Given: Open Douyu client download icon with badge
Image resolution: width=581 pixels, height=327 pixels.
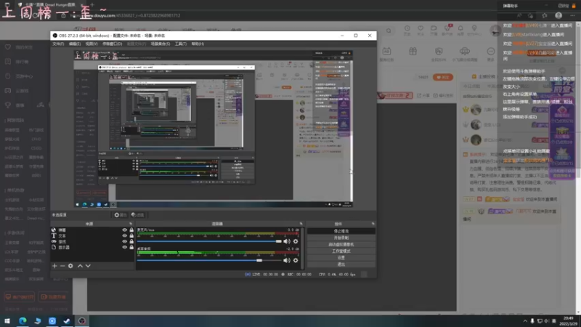Looking at the screenshot, I should [x=447, y=28].
